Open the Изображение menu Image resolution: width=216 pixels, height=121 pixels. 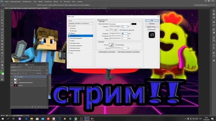[x=27, y=1]
